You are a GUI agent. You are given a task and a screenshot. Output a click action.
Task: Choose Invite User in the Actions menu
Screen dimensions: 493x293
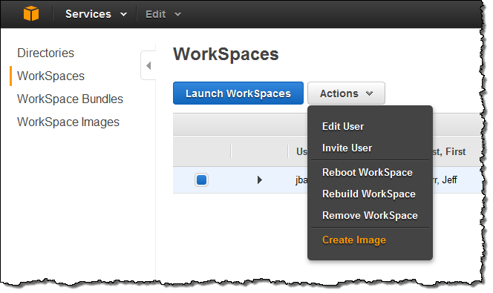(x=347, y=148)
